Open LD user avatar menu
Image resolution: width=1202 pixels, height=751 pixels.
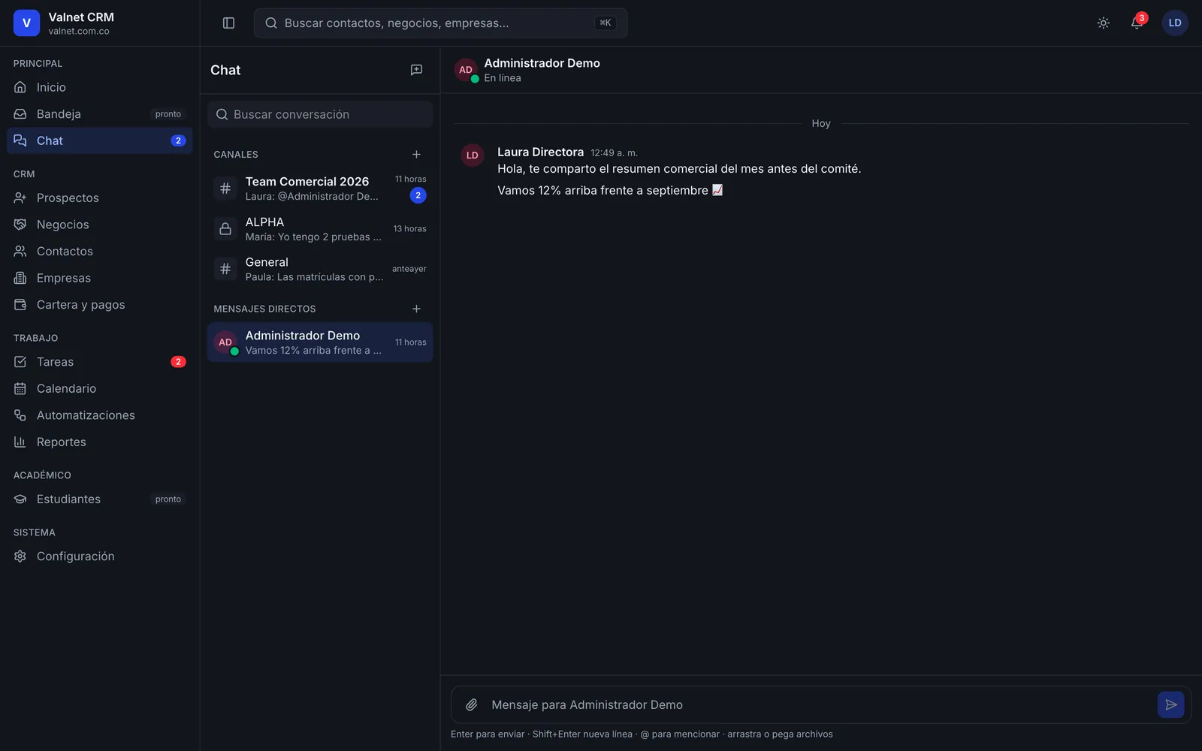click(x=1175, y=23)
